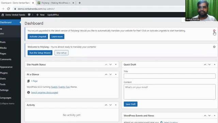Screen dimensions: 218x123
Task: Collapse the At a Glance panel
Action: [116, 74]
